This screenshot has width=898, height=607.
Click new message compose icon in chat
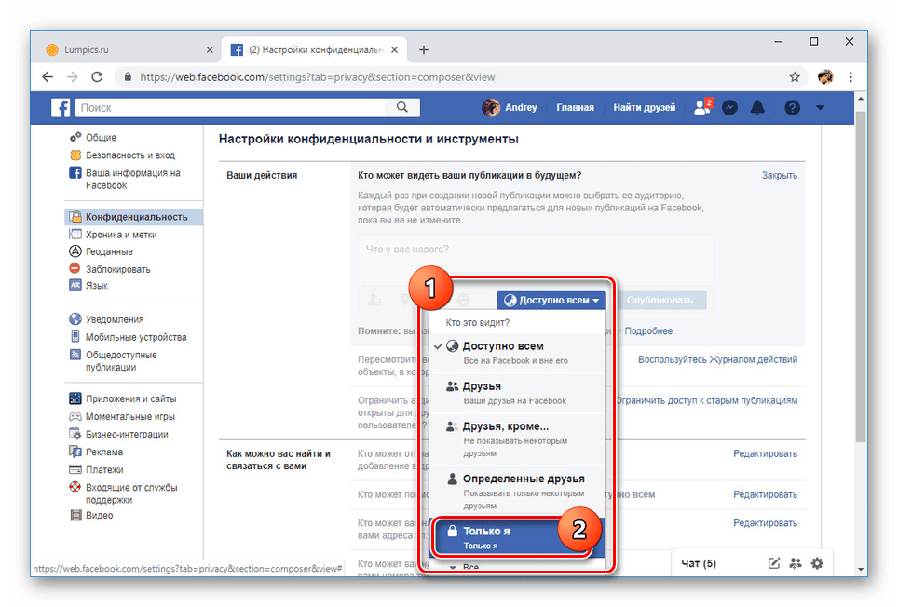(x=774, y=563)
